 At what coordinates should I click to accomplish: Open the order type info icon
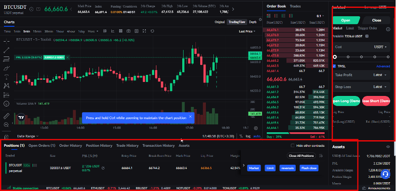388,29
